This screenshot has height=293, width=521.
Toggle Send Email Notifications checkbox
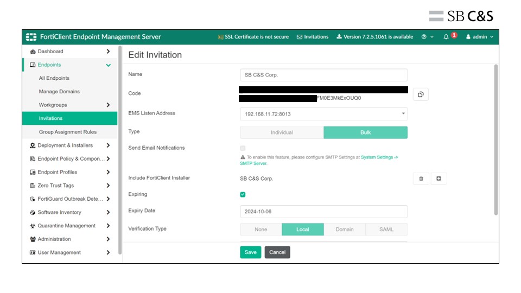point(243,148)
